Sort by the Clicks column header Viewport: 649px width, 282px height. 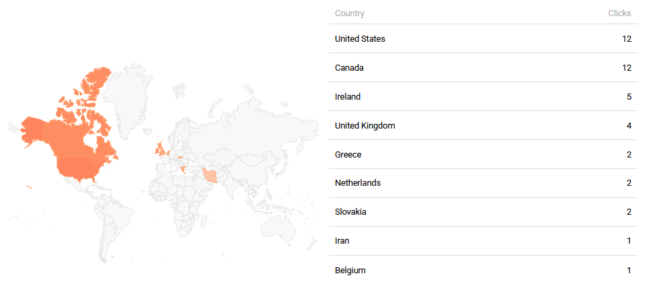[x=620, y=13]
